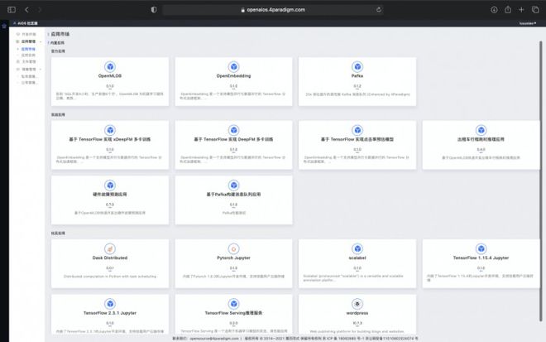Go back with Safari's back arrow
This screenshot has width=546, height=342.
[26, 10]
